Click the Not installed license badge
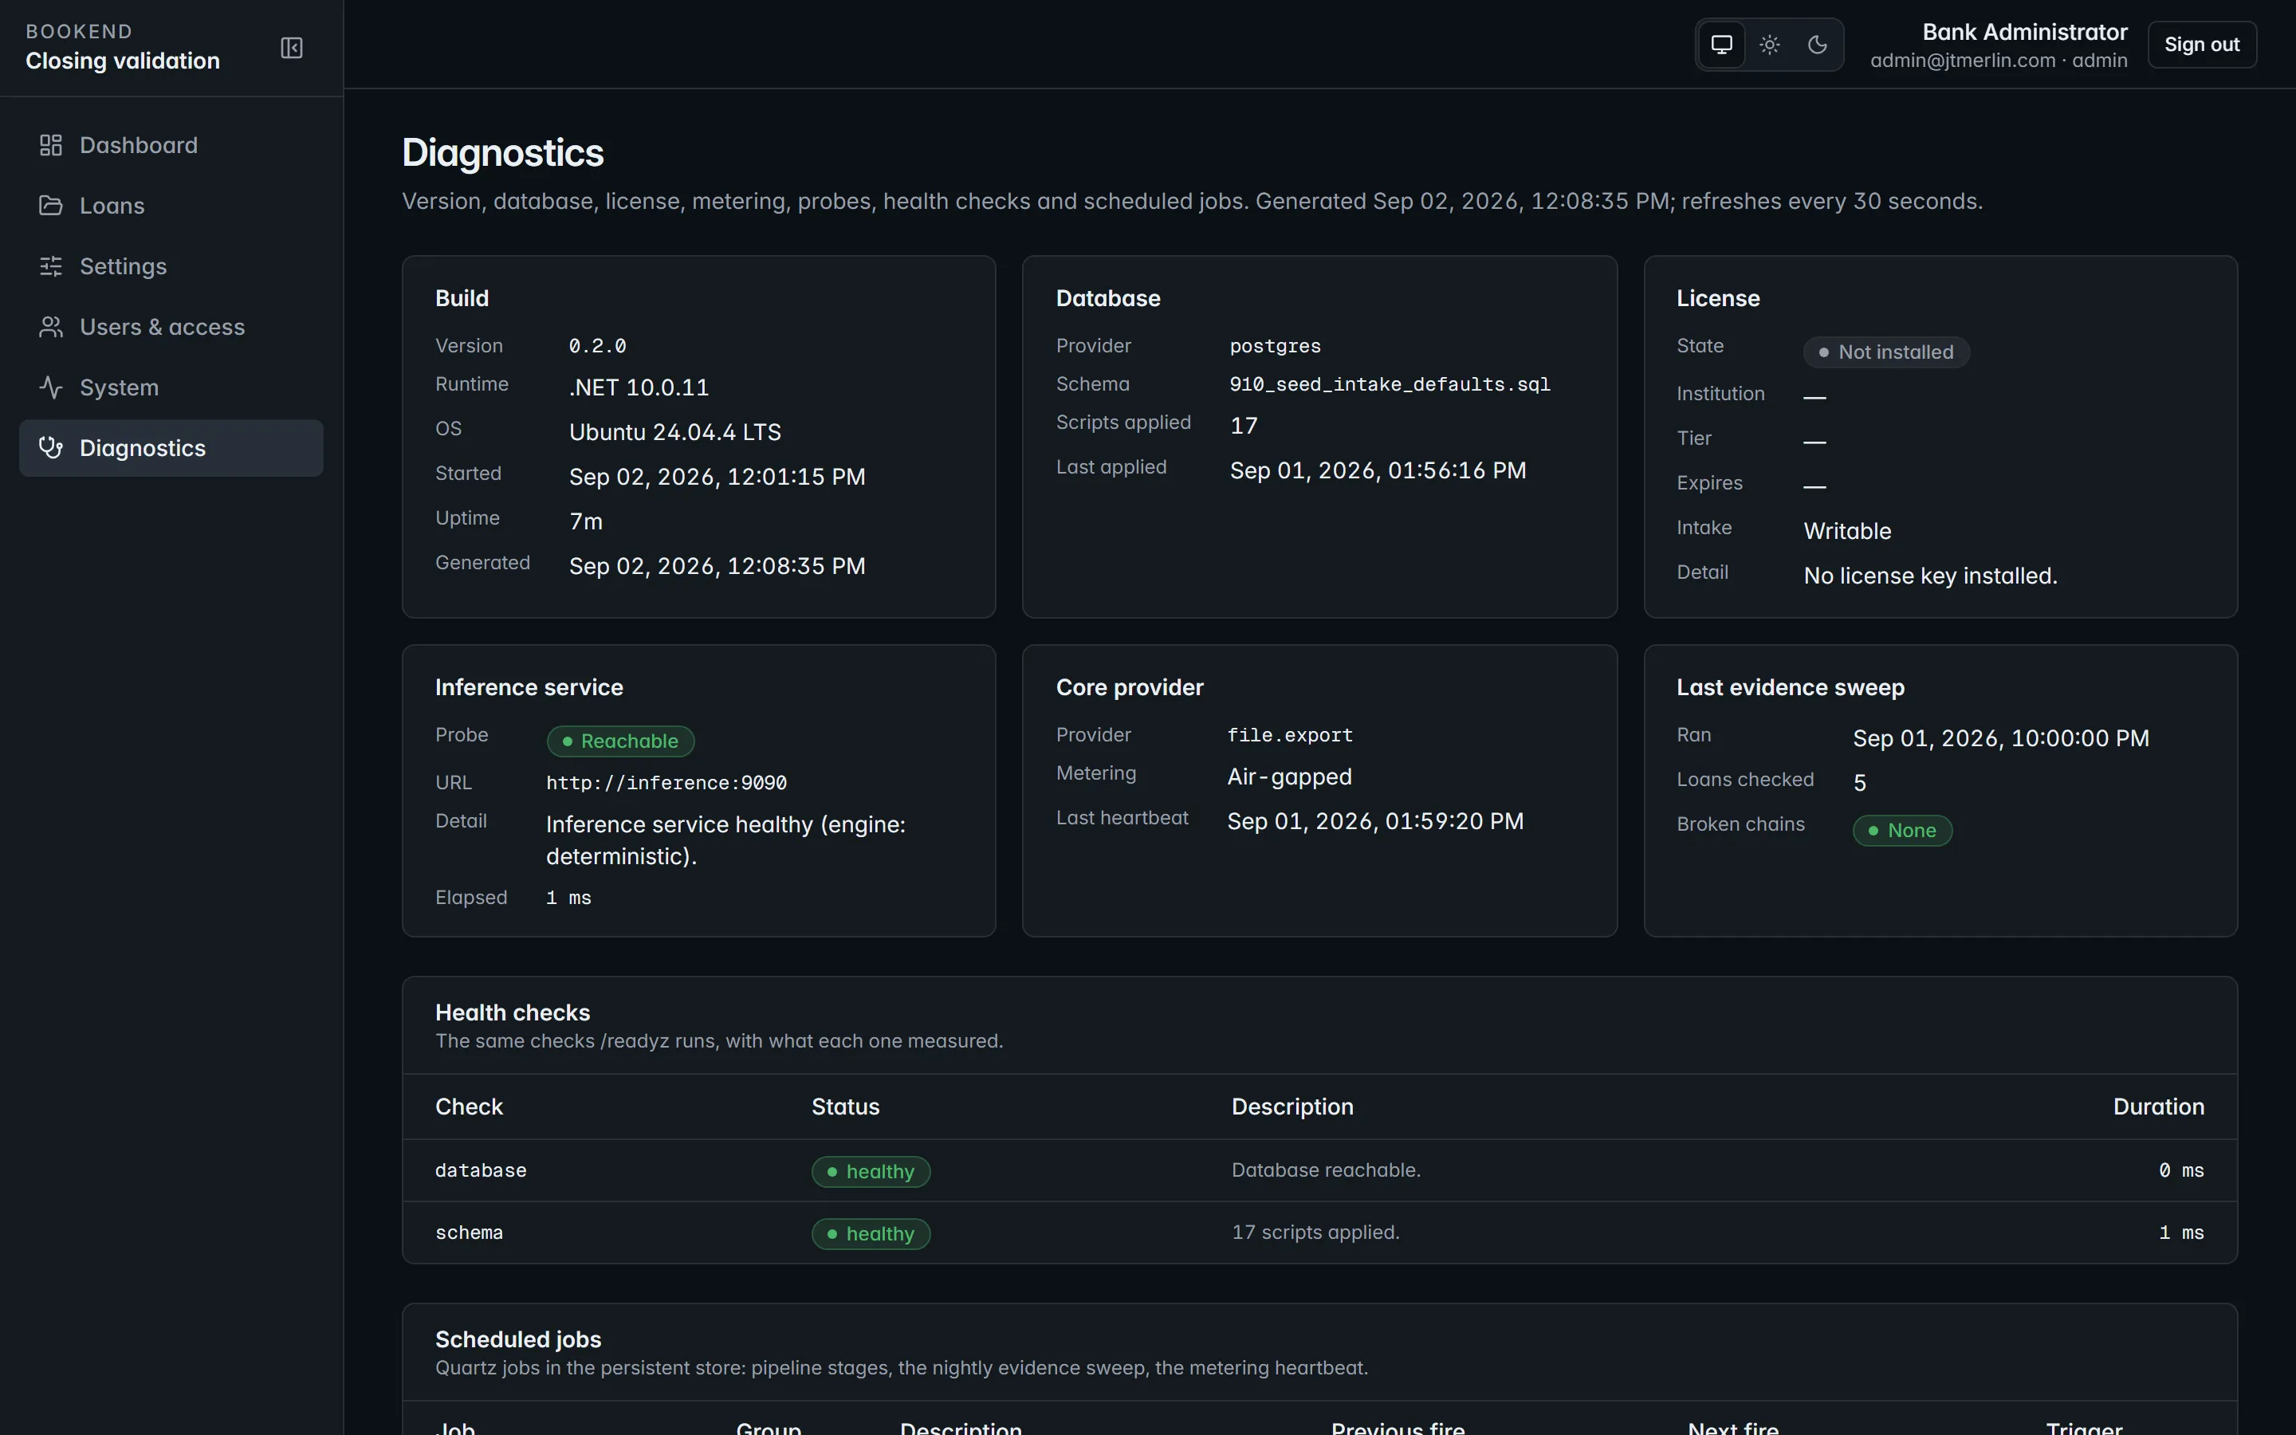The image size is (2296, 1435). point(1886,352)
